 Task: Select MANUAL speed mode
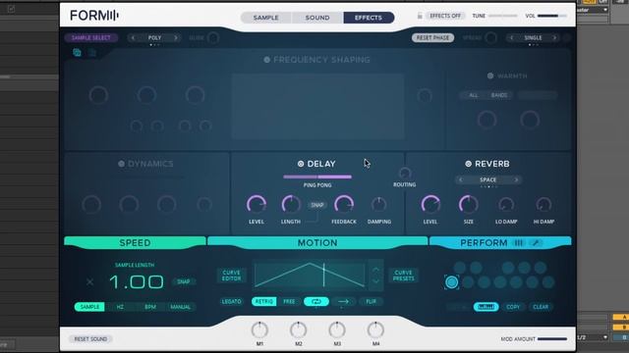coord(181,307)
